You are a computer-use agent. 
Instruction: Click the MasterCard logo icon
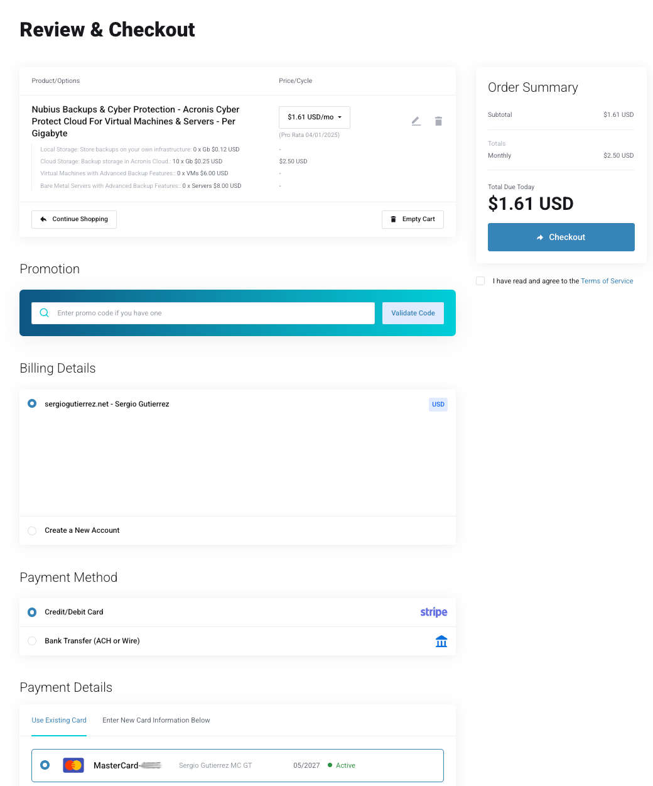coord(73,765)
